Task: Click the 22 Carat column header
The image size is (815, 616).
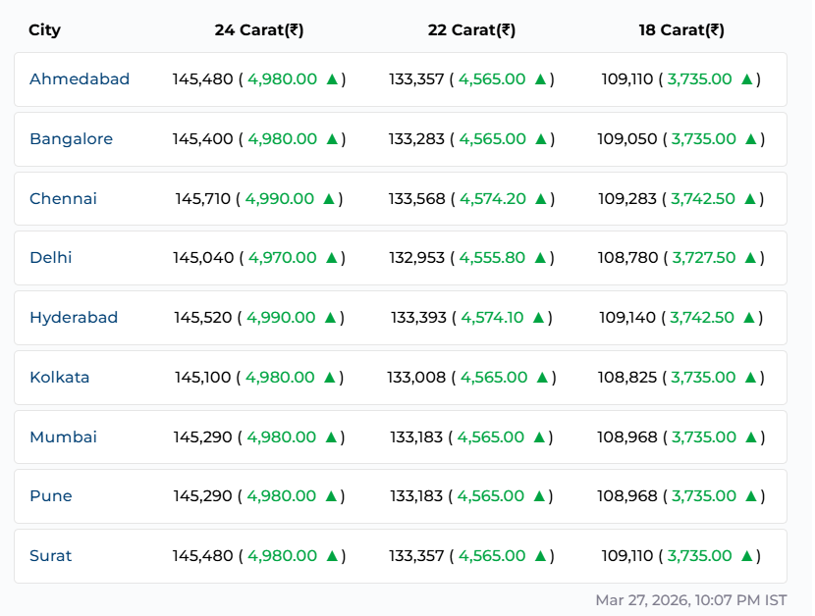Action: 471,30
